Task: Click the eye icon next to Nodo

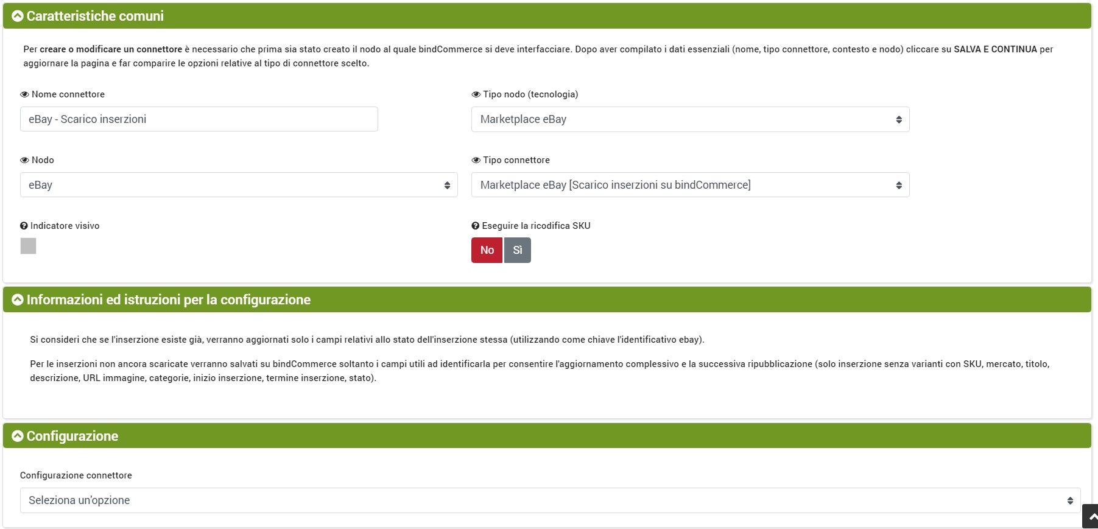Action: (x=24, y=160)
